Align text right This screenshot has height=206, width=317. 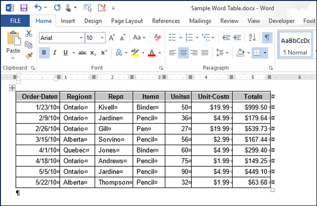(194, 53)
